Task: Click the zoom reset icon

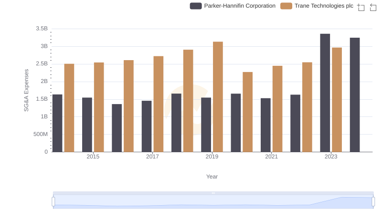Action: coord(373,7)
